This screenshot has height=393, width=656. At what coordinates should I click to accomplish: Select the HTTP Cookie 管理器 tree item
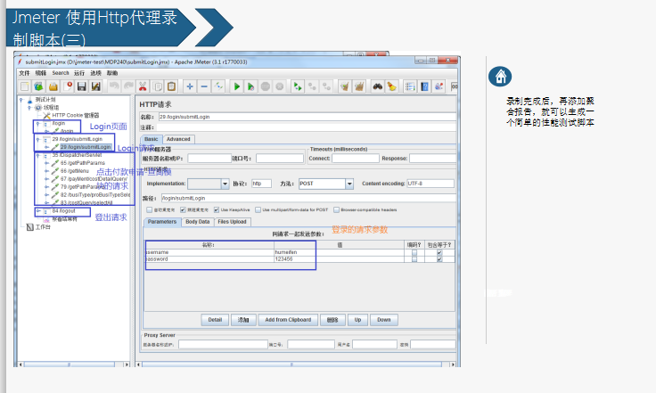pyautogui.click(x=75, y=115)
